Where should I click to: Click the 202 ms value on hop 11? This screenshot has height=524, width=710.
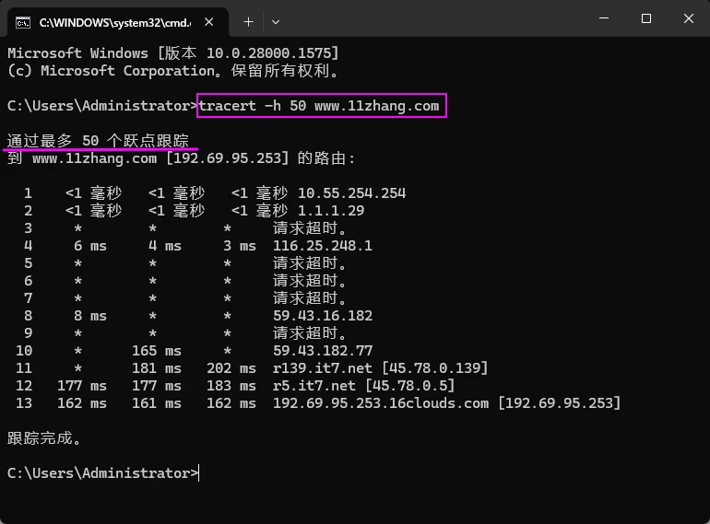tap(231, 368)
